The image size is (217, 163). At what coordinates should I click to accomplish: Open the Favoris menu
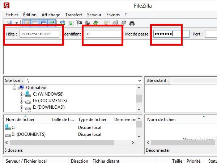(x=113, y=15)
